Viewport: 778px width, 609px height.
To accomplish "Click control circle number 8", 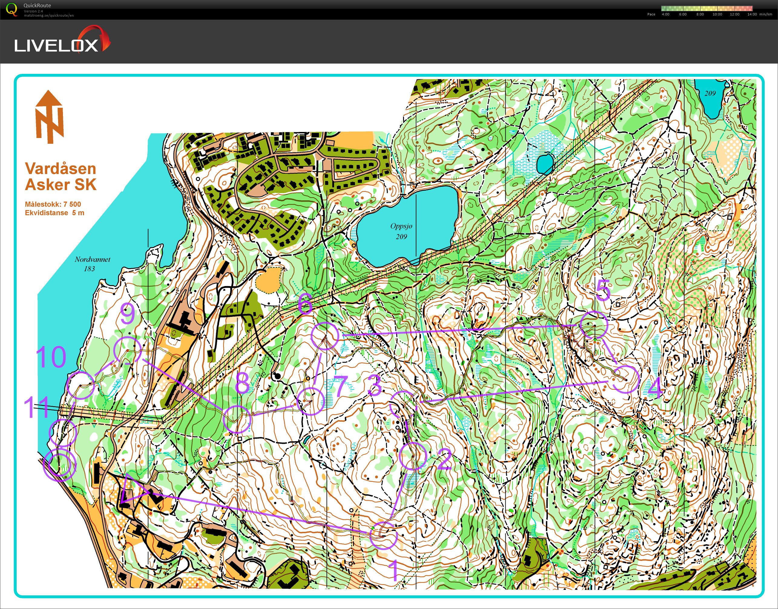I will tap(237, 420).
